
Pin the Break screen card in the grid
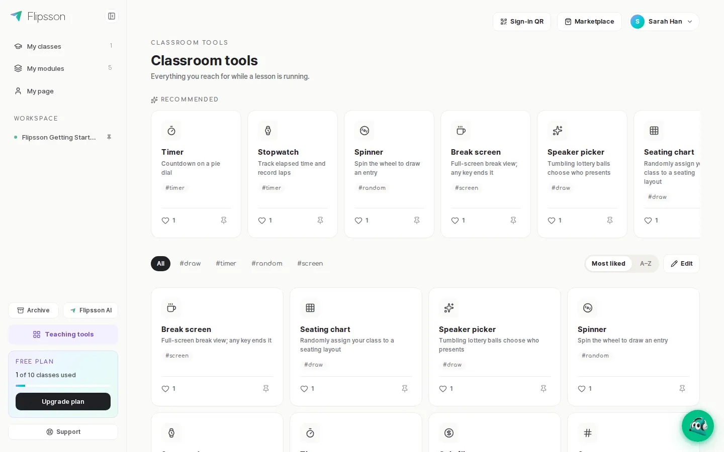[x=266, y=389]
